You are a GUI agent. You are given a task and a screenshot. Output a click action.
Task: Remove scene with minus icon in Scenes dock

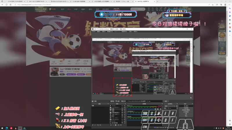(x=95, y=125)
